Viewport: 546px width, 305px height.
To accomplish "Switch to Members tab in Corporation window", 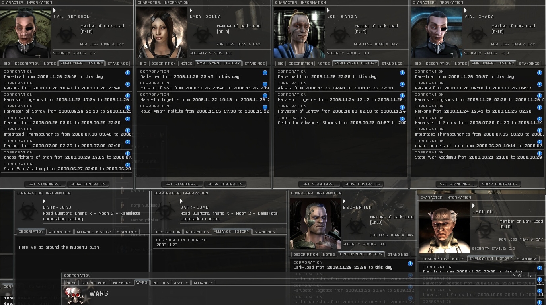I will tap(122, 283).
